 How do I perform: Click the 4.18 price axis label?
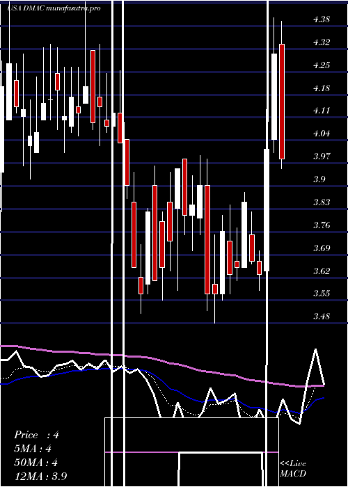[322, 88]
